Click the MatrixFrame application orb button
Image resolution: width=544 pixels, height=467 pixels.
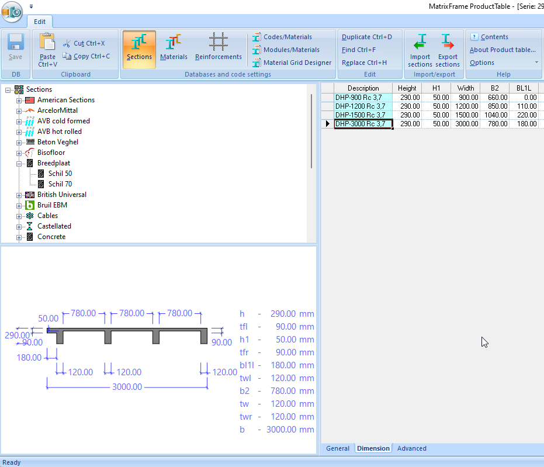pos(12,12)
